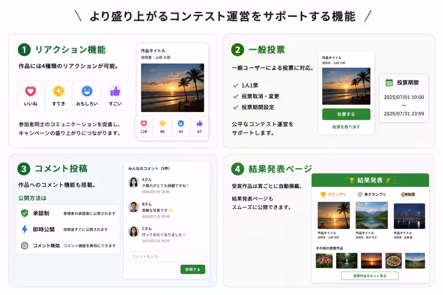This screenshot has width=443, height=295.
Task: Open the 特別賞 night cityscape thumbnail
Action: (409, 216)
